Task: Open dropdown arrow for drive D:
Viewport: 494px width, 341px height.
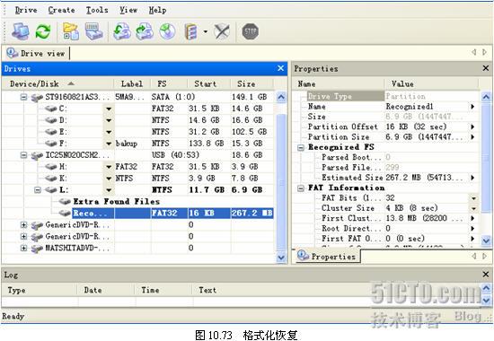Action: click(109, 120)
